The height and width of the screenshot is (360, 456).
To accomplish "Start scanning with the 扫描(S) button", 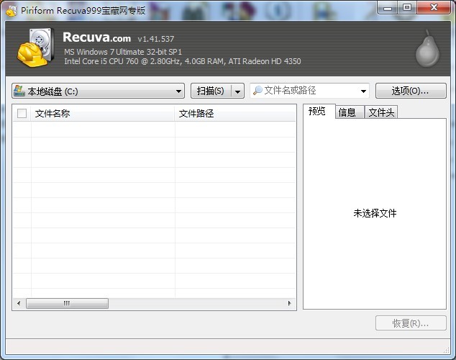I will pos(210,91).
